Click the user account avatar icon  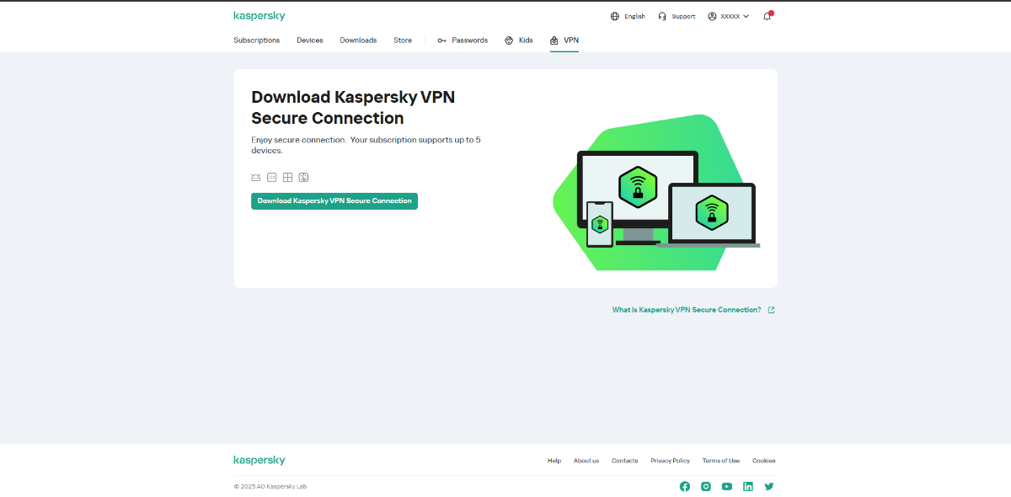coord(712,16)
